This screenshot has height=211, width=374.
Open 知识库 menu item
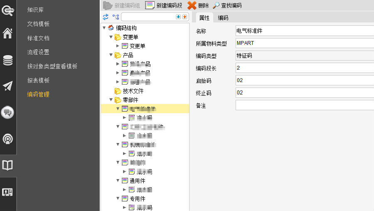pyautogui.click(x=35, y=10)
